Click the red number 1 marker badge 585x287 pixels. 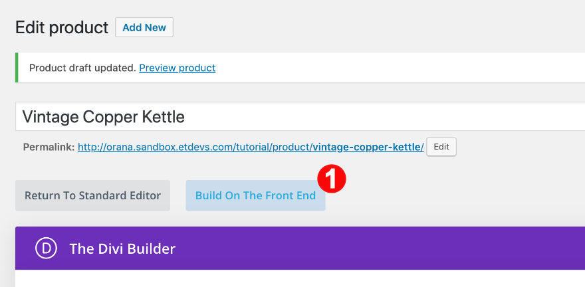click(x=331, y=179)
